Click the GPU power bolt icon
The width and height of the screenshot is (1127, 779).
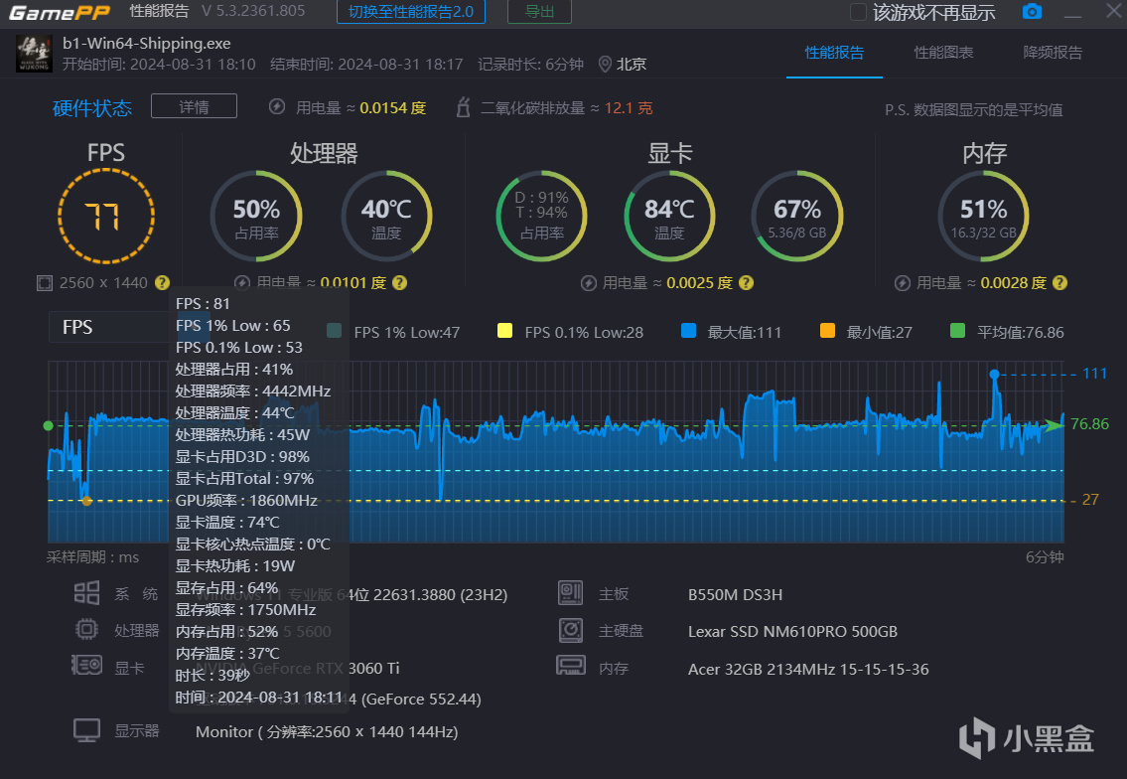point(589,283)
